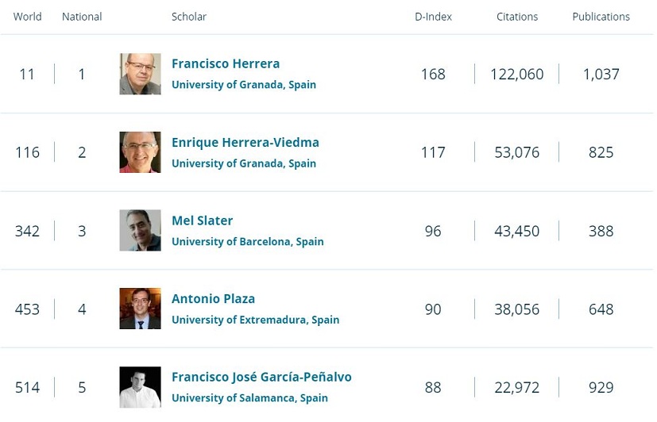Visit the University of Barcelona, Spain link
This screenshot has width=657, height=422.
(248, 241)
